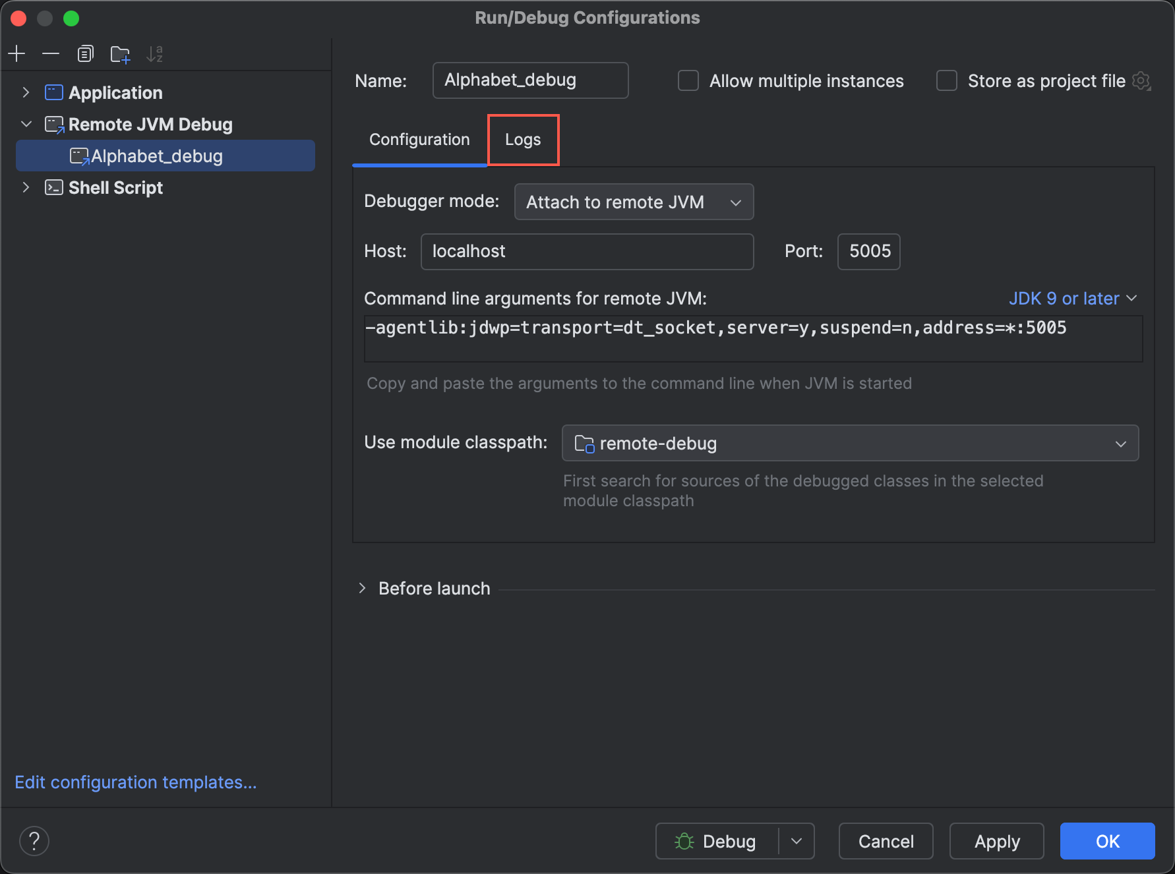Image resolution: width=1175 pixels, height=874 pixels.
Task: Click the Remote JVM Debug category icon
Action: (x=54, y=124)
